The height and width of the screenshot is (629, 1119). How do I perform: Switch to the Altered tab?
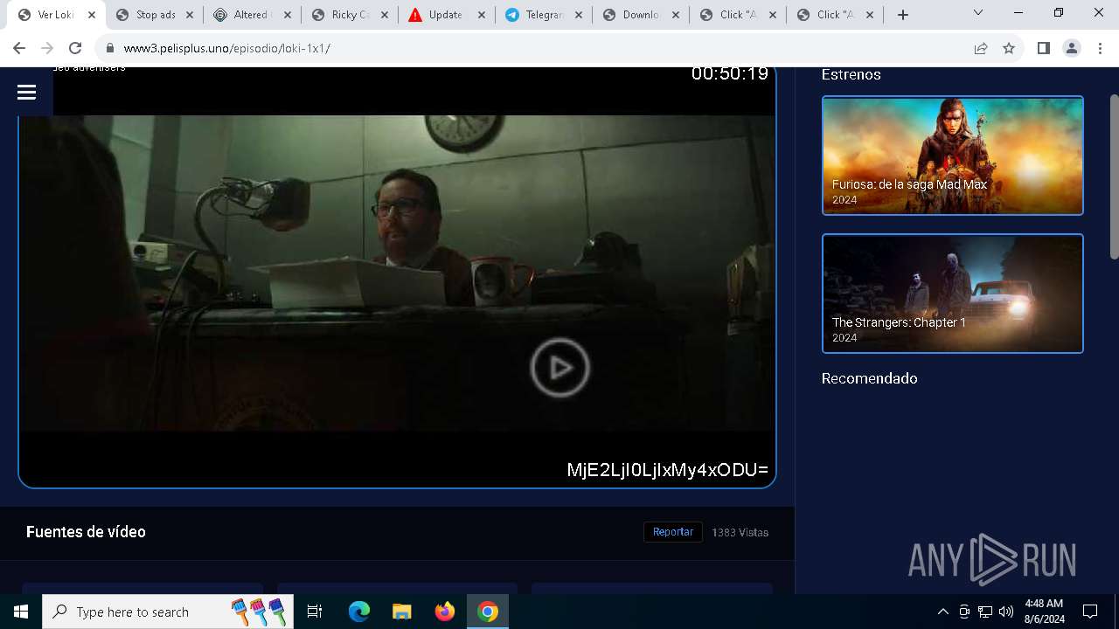pyautogui.click(x=252, y=15)
